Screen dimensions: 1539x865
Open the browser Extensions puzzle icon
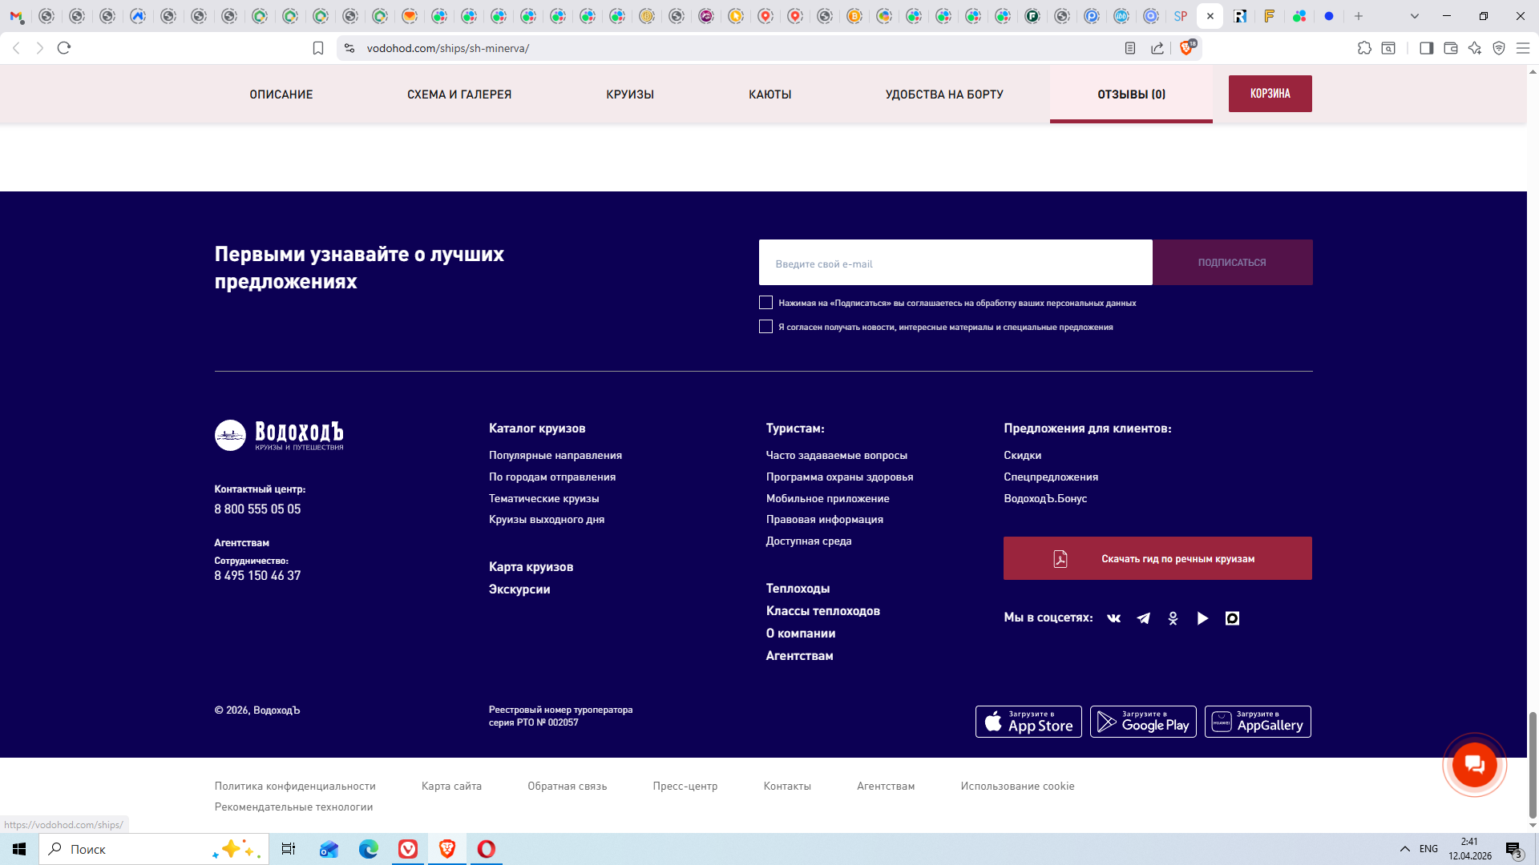1364,48
